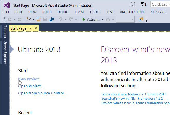This screenshot has width=170, height=115.
Task: Open the TEAM menu
Action: (79, 12)
